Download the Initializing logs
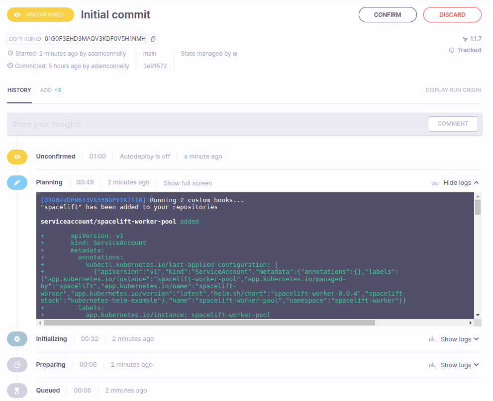This screenshot has height=401, width=493. click(x=432, y=339)
